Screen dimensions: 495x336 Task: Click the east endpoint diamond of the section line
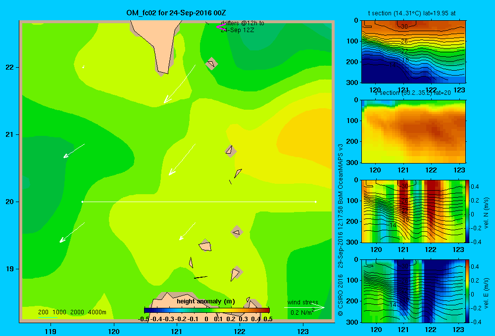pos(316,202)
